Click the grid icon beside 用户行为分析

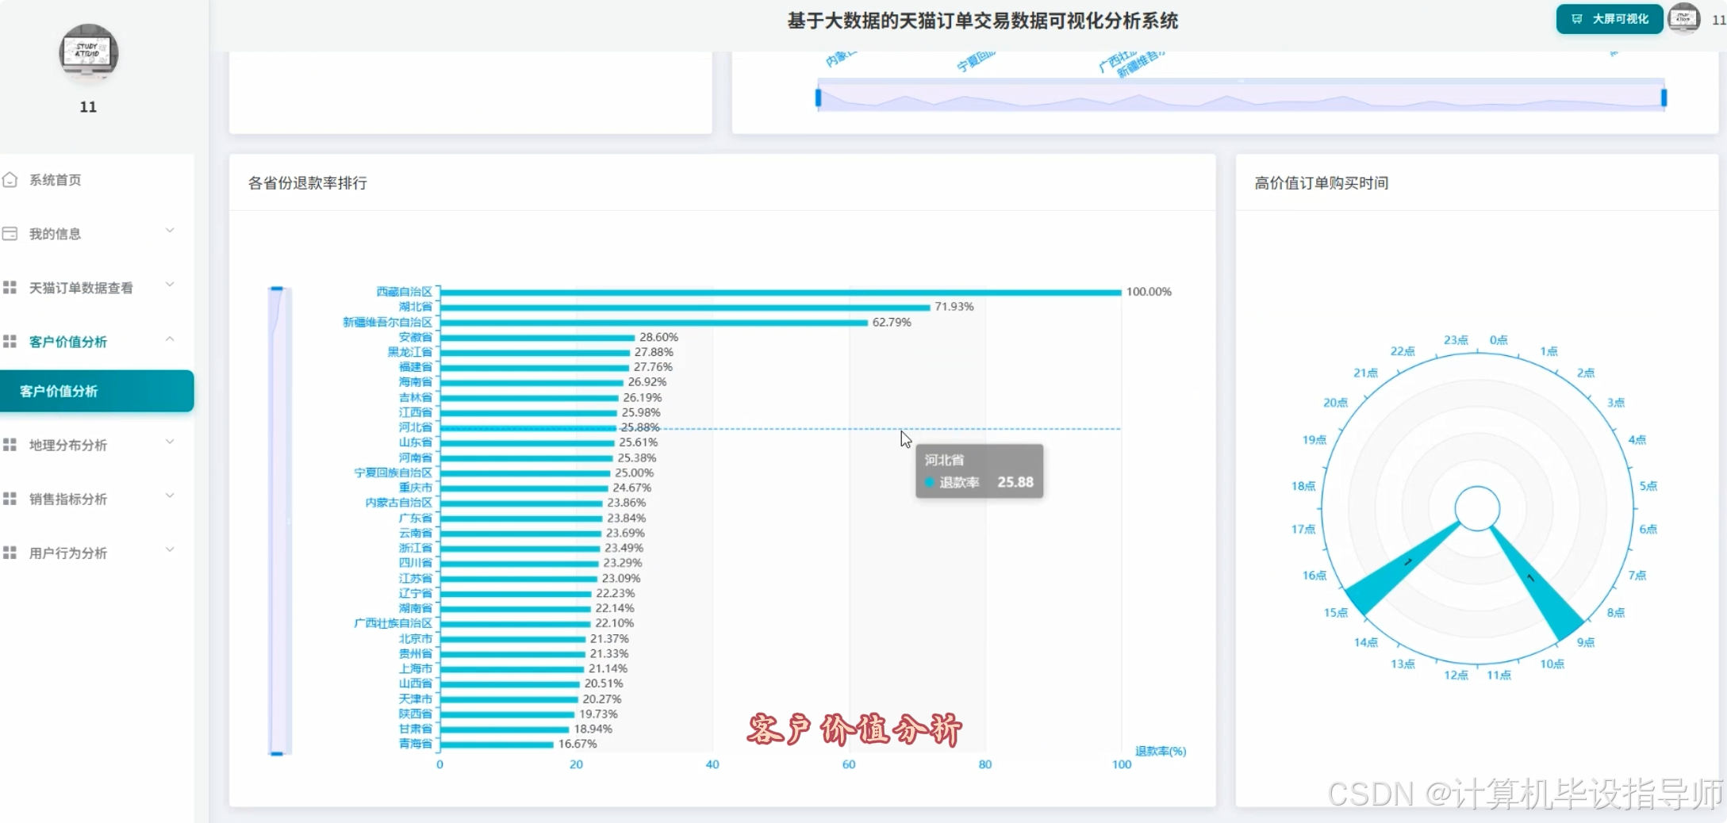(x=10, y=553)
